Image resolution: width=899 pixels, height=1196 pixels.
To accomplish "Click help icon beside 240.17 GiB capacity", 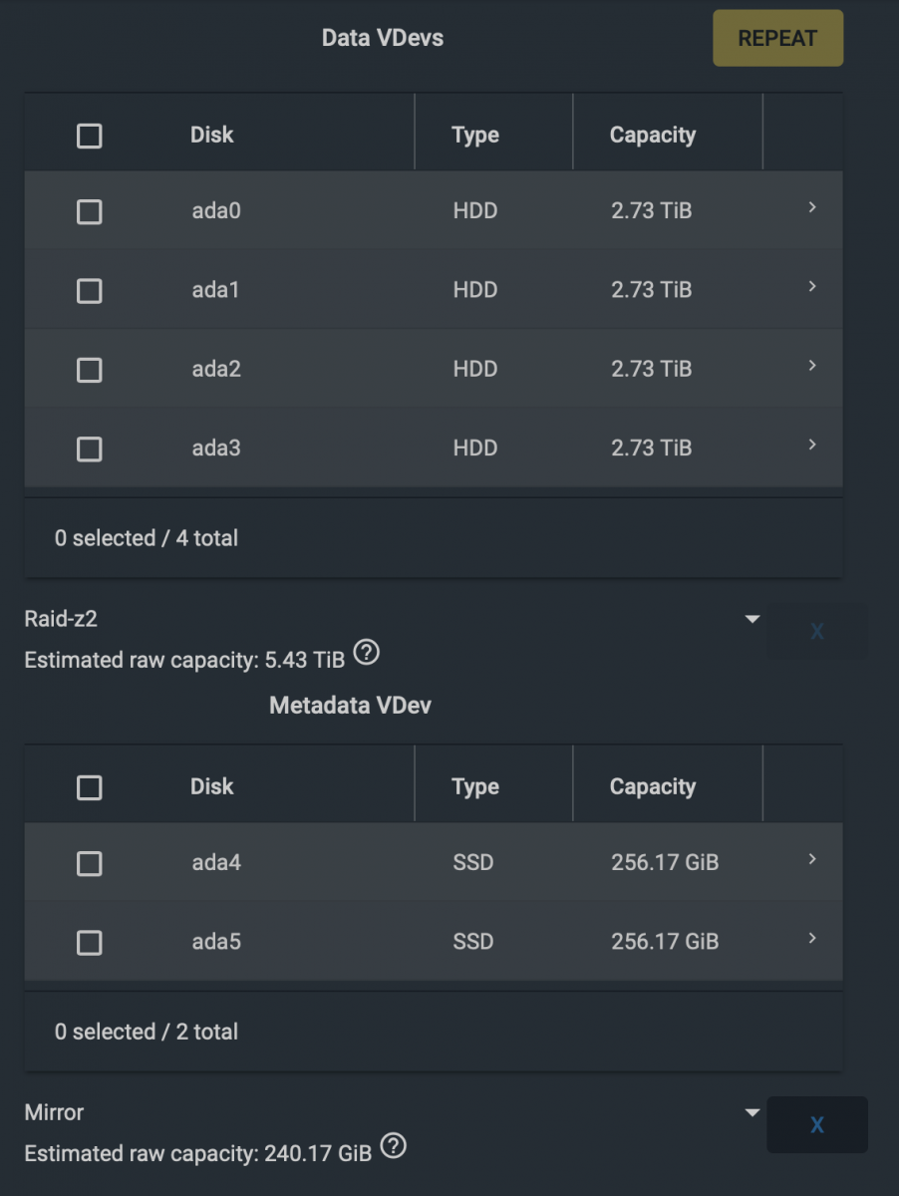I will [394, 1146].
